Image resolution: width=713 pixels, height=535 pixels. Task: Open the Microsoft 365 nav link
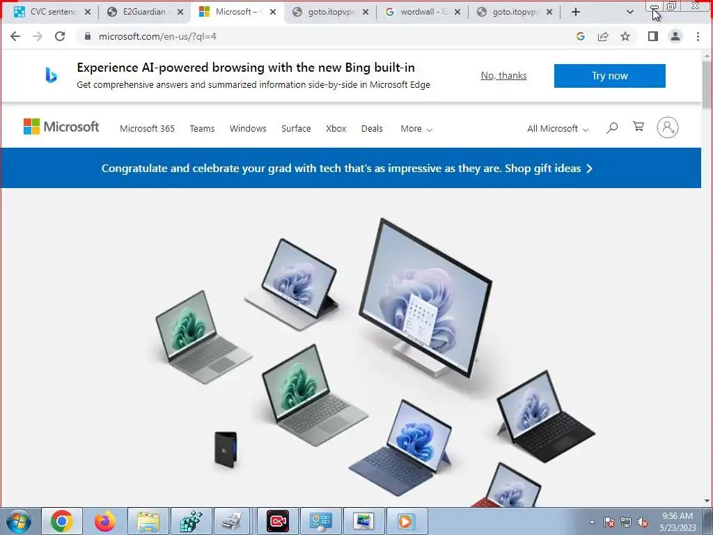click(147, 128)
